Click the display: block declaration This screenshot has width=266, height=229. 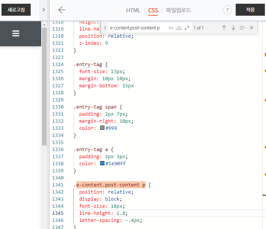(x=100, y=199)
